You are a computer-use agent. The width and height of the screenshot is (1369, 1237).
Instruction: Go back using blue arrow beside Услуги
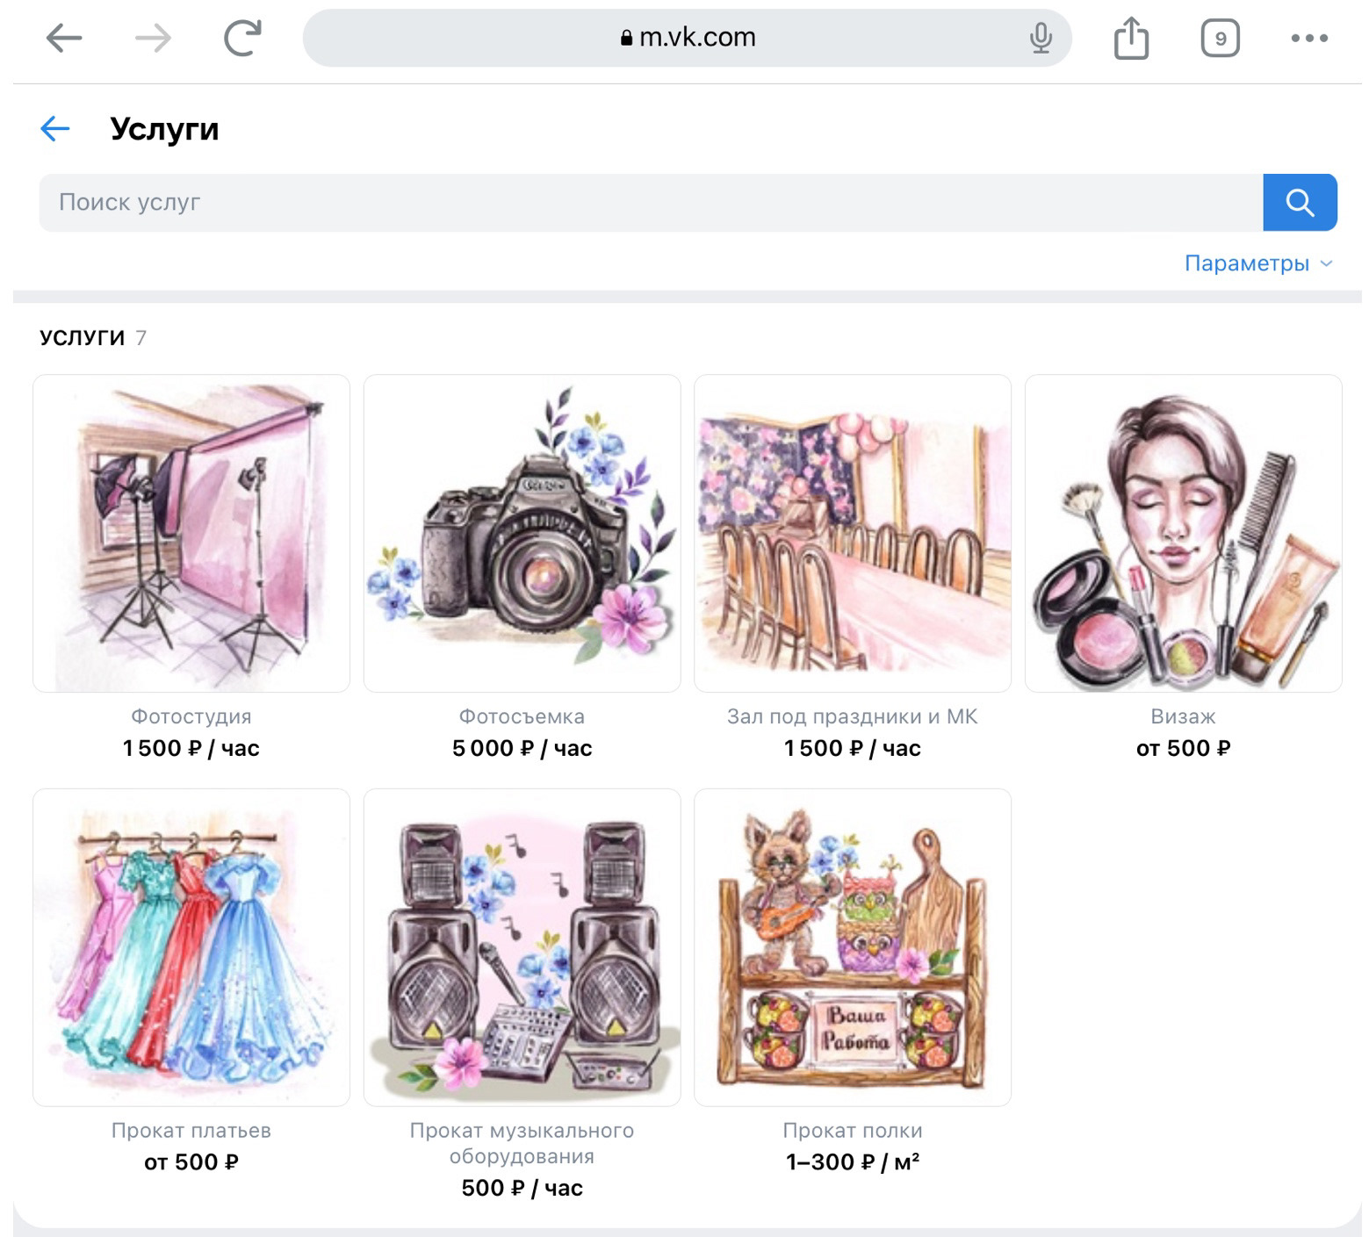(54, 129)
